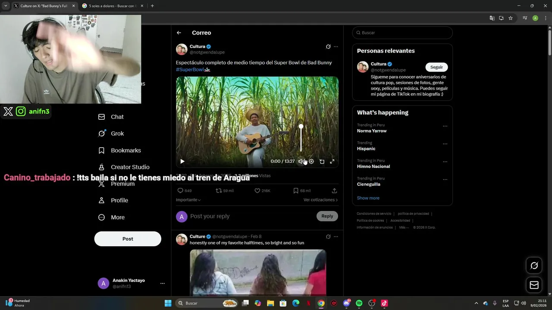Enable picture-in-picture for the video
The height and width of the screenshot is (310, 552).
[x=322, y=161]
